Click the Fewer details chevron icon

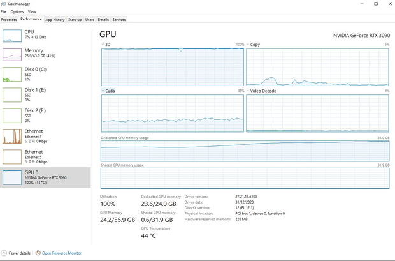[x=4, y=253]
